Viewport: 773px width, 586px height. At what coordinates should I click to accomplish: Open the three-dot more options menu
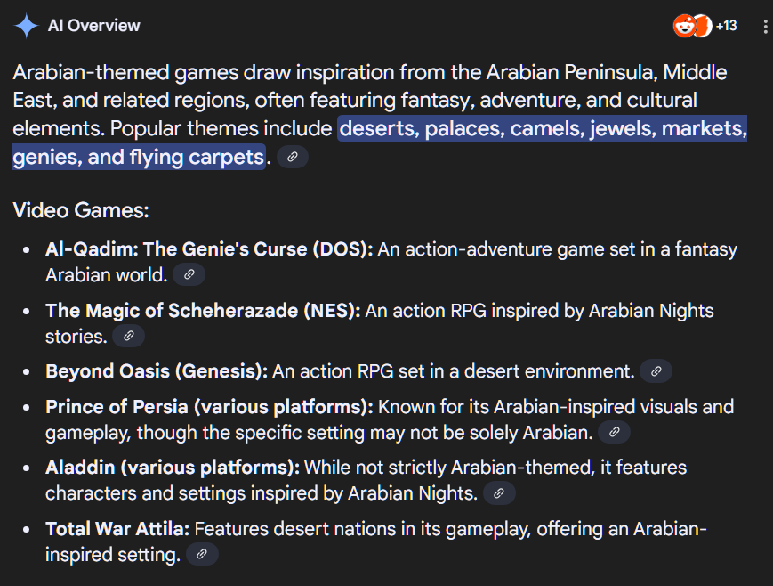coord(765,26)
